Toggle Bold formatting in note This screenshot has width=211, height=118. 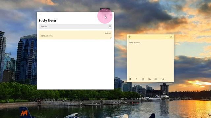coord(130,79)
